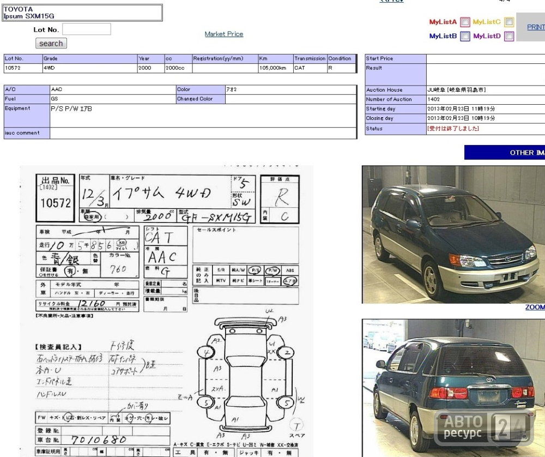The image size is (545, 457).
Task: Click the red Status message text
Action: pyautogui.click(x=453, y=129)
